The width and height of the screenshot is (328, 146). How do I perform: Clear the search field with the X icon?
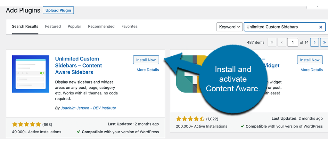point(320,27)
